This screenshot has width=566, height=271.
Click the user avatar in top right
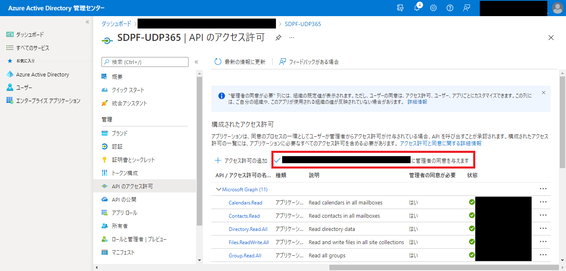coord(558,8)
